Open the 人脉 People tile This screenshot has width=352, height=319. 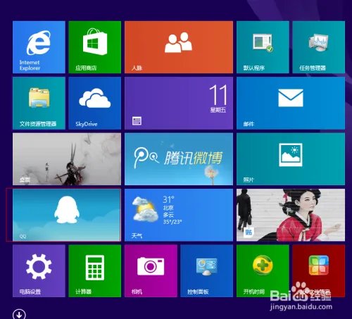(x=179, y=47)
